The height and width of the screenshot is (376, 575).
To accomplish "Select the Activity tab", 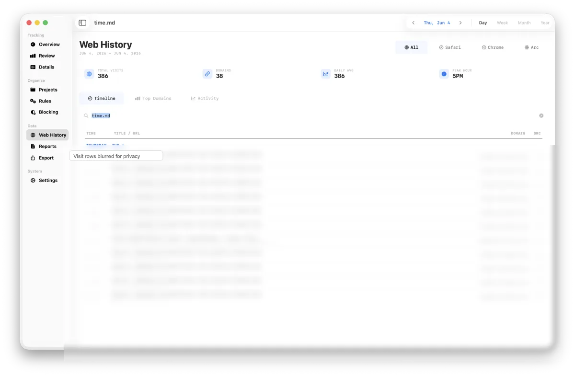I will [x=205, y=98].
